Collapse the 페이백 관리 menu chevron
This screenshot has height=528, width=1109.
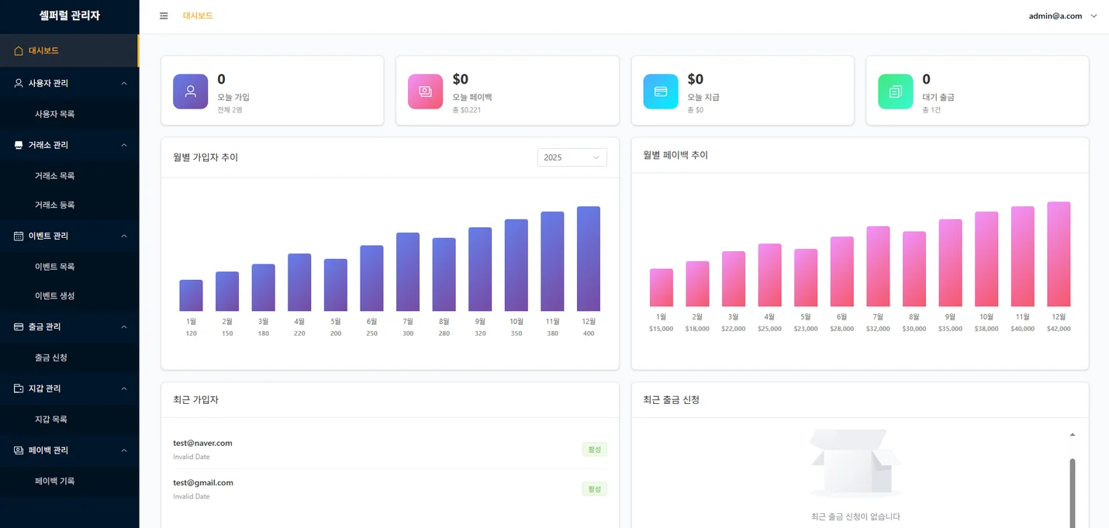point(124,450)
